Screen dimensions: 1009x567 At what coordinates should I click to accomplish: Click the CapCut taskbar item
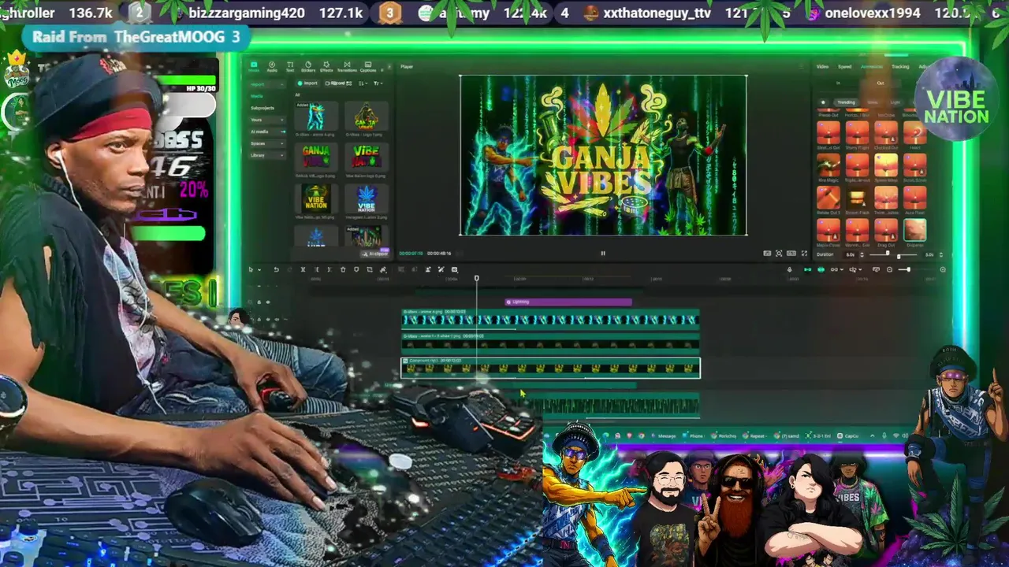pos(848,435)
